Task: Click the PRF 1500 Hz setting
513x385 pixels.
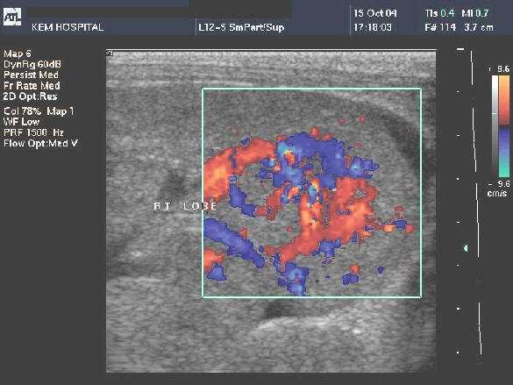Action: (33, 132)
